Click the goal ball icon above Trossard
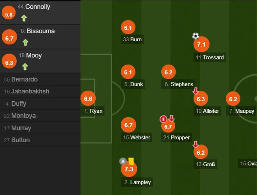Image resolution: width=257 pixels, height=195 pixels. (195, 36)
